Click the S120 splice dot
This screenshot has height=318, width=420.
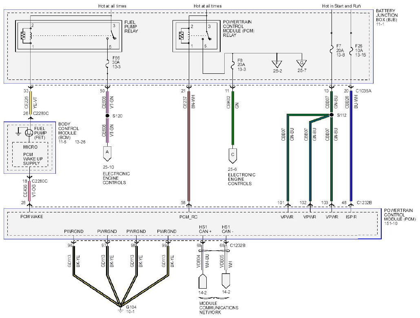click(x=107, y=116)
